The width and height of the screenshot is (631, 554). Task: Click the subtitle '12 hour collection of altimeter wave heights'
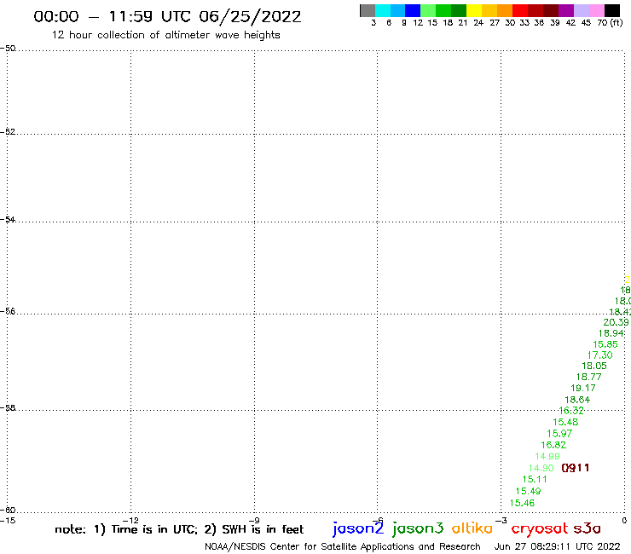click(x=165, y=35)
